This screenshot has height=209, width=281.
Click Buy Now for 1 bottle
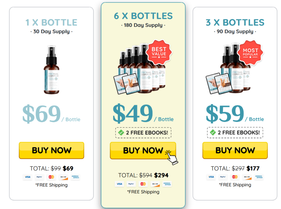point(51,150)
